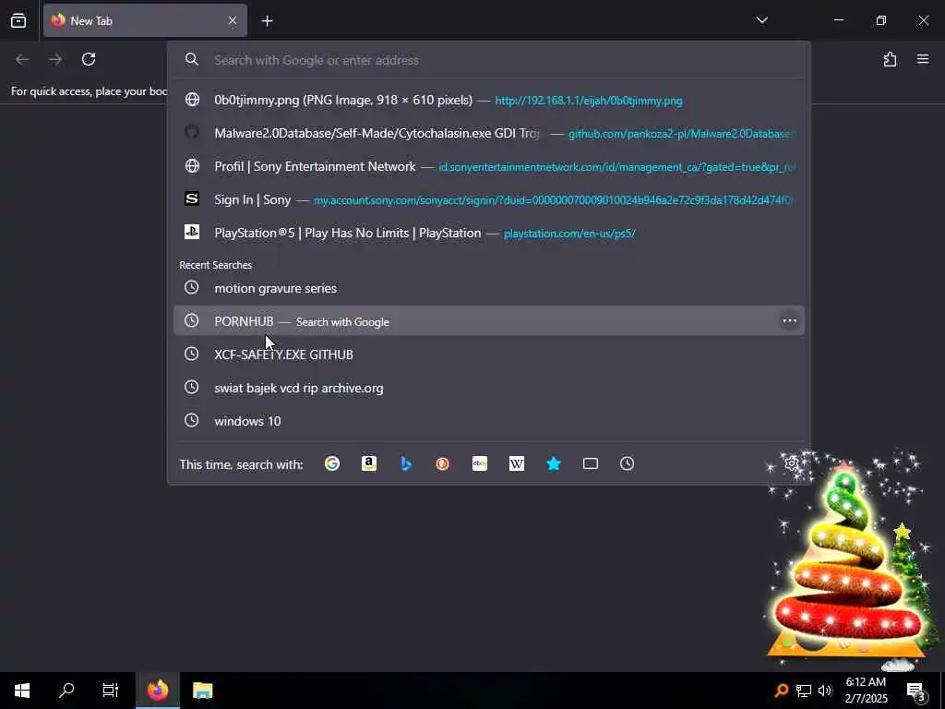
Task: Open File Explorer from the taskbar
Action: click(202, 691)
